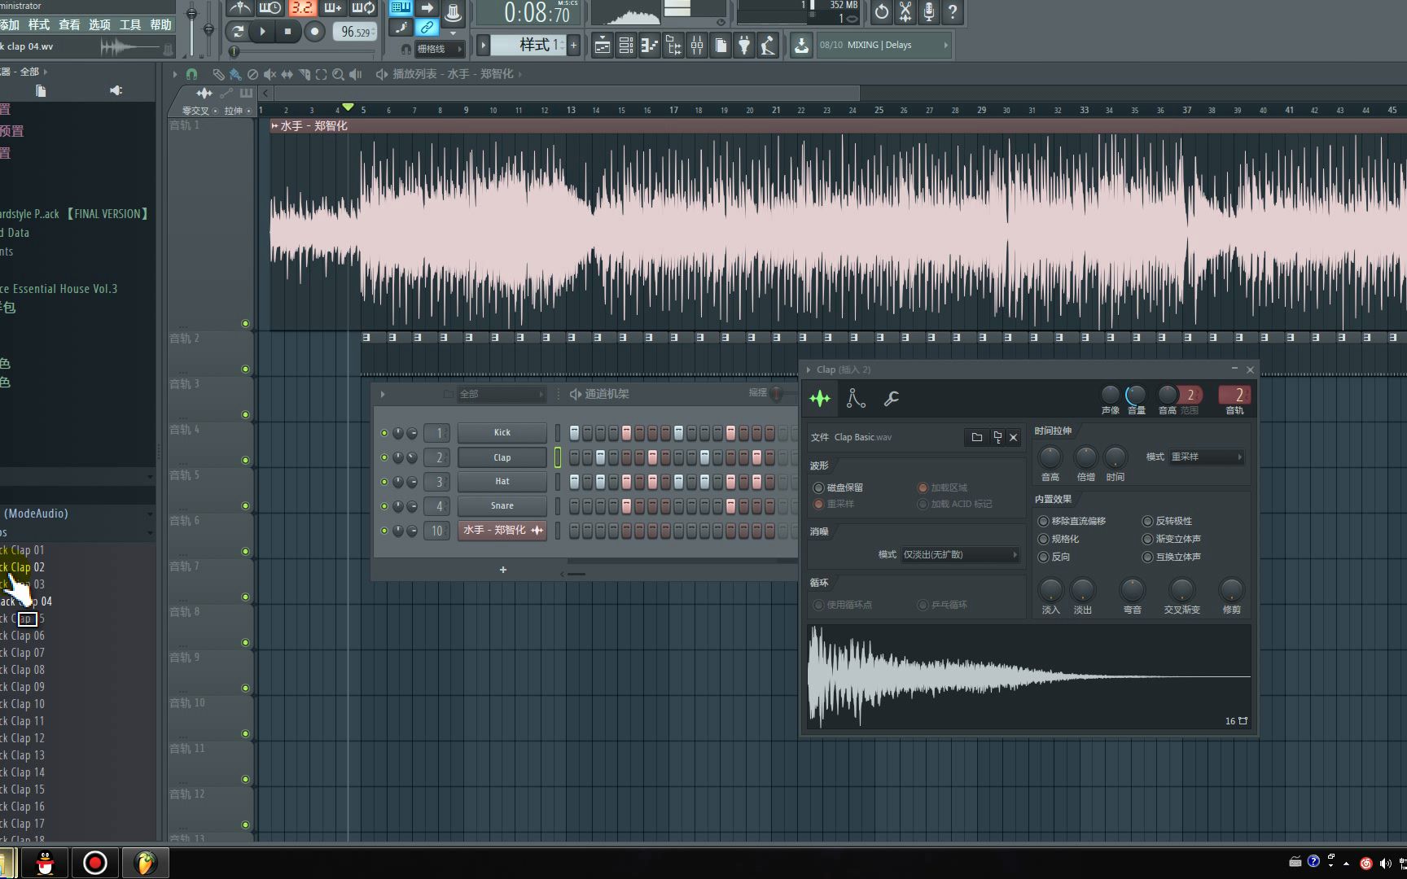This screenshot has width=1407, height=879.
Task: Open the Clap wrench miscellaneous settings tab
Action: [891, 398]
